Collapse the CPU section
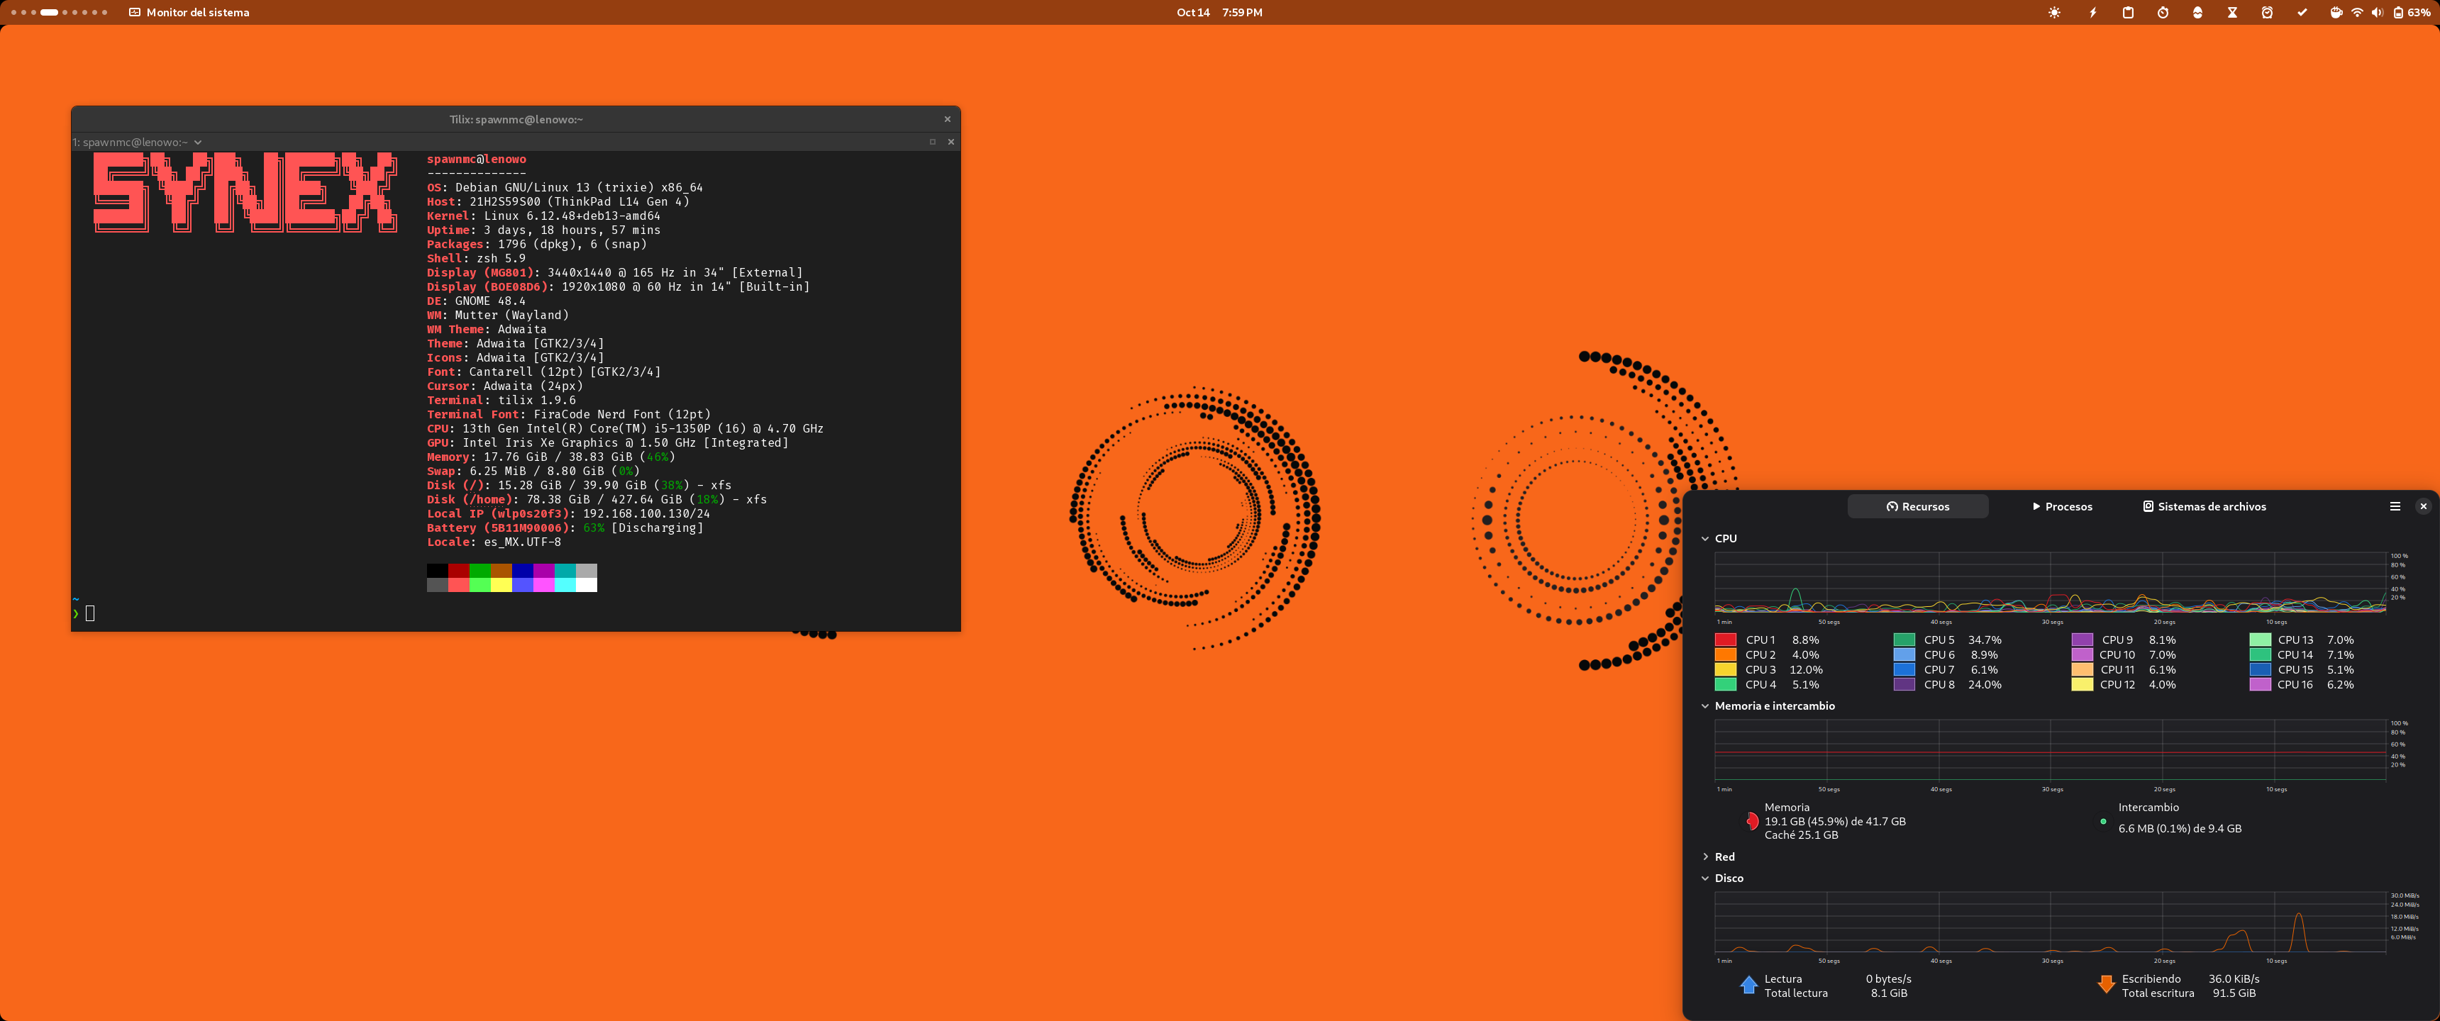Viewport: 2440px width, 1021px height. [x=1705, y=538]
